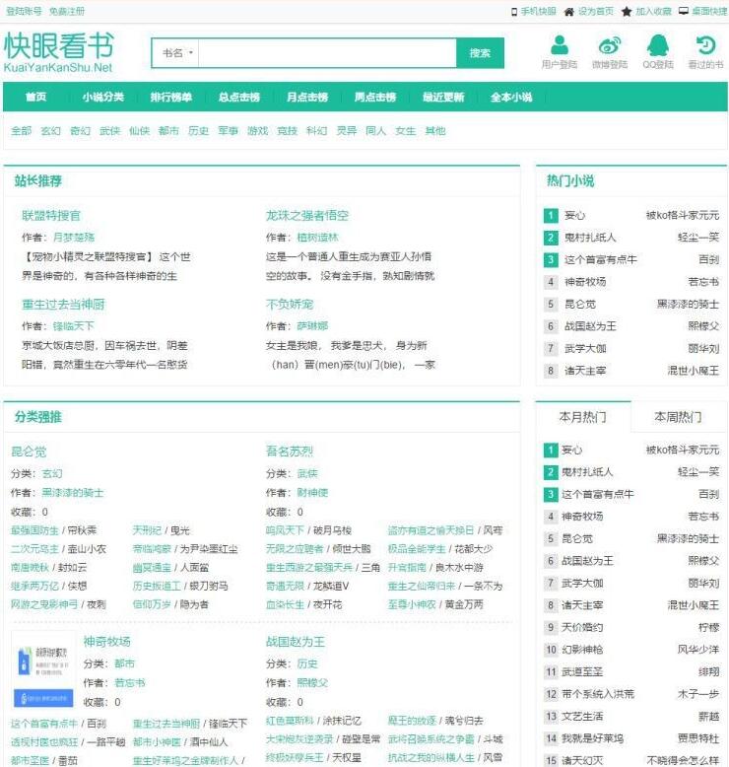This screenshot has width=729, height=767.
Task: Select the 微博登陆 Weibo login icon
Action: click(x=609, y=45)
